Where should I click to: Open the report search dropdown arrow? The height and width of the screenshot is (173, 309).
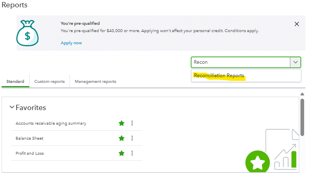296,62
